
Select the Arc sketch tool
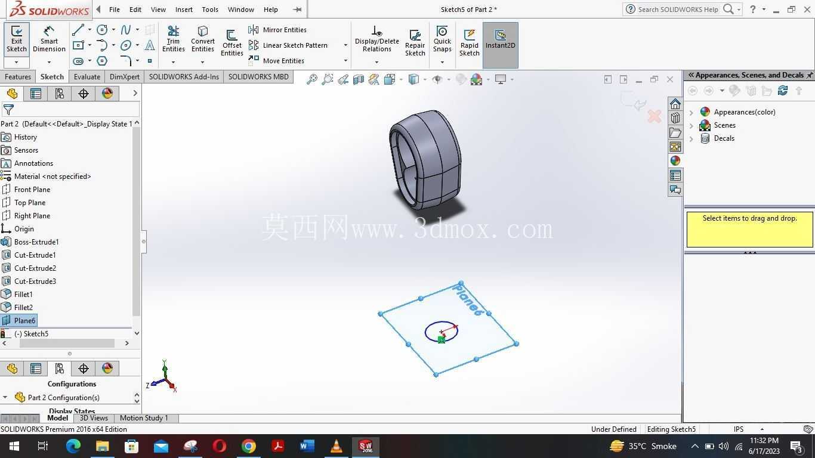tap(102, 45)
